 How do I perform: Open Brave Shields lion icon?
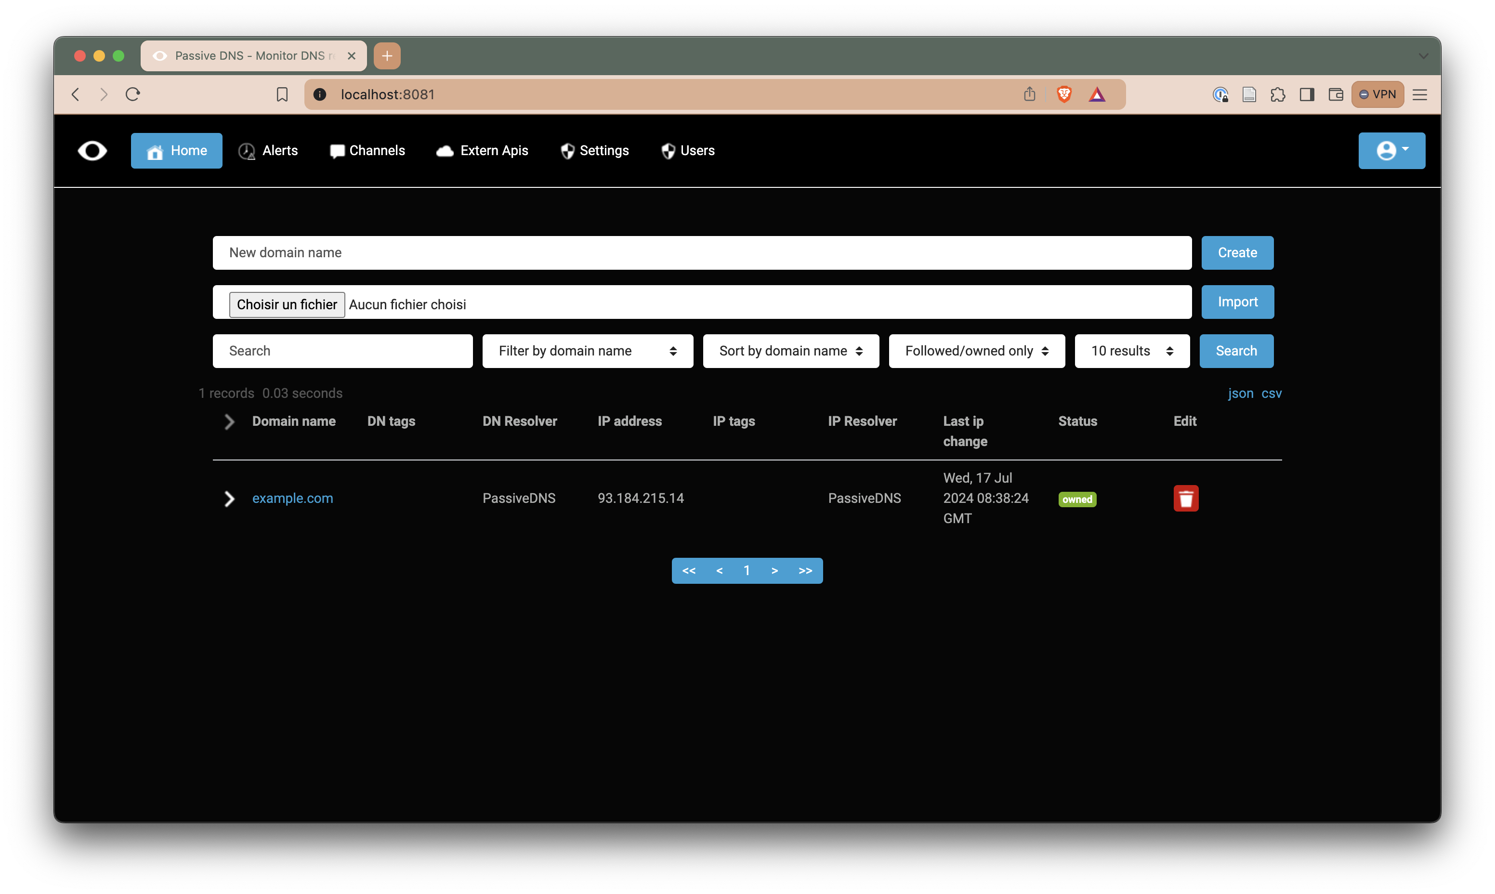tap(1064, 94)
